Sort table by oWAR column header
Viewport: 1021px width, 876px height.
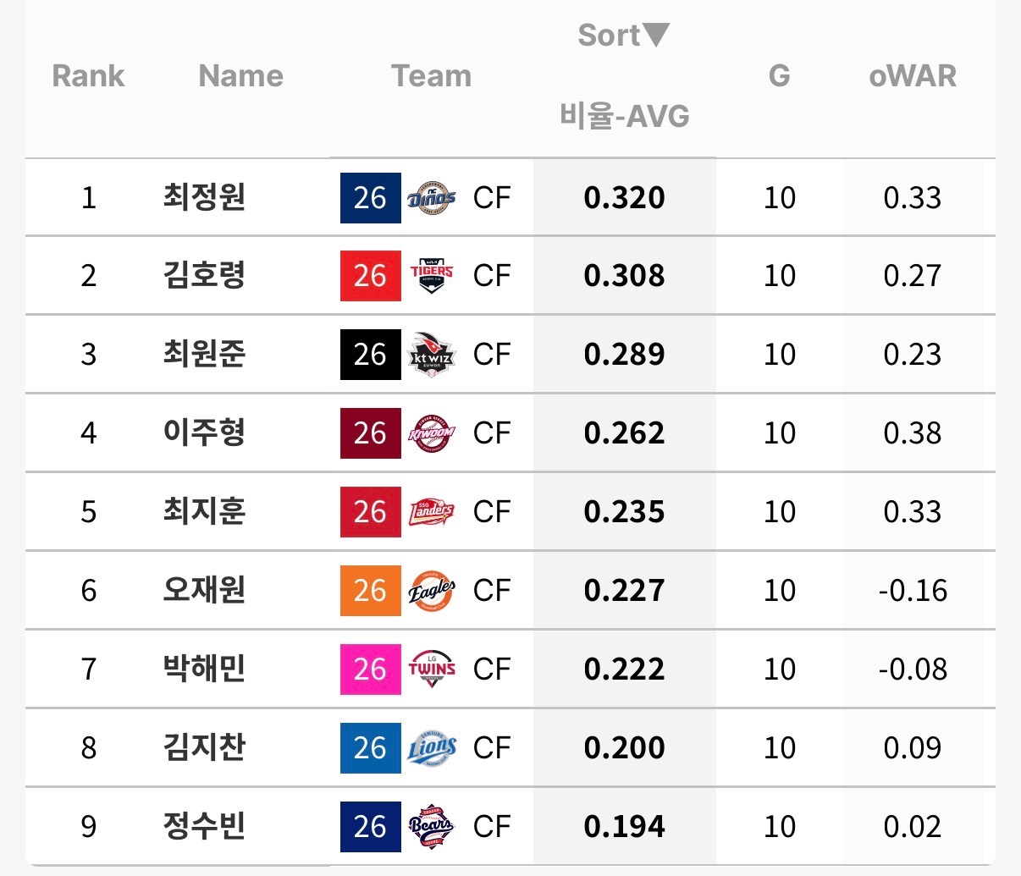(x=912, y=76)
